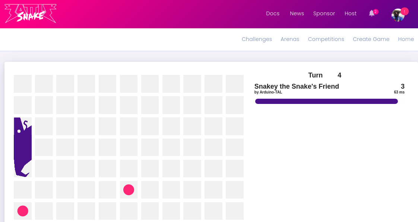
Task: Open the notifications bell
Action: point(371,13)
